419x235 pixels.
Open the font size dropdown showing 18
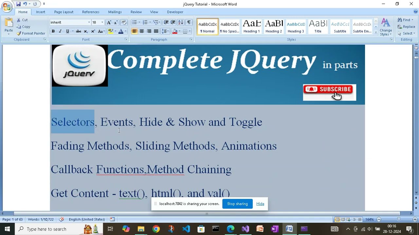click(102, 22)
